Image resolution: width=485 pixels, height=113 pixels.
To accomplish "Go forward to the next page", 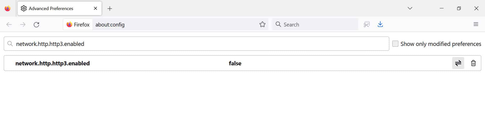I will click(23, 24).
